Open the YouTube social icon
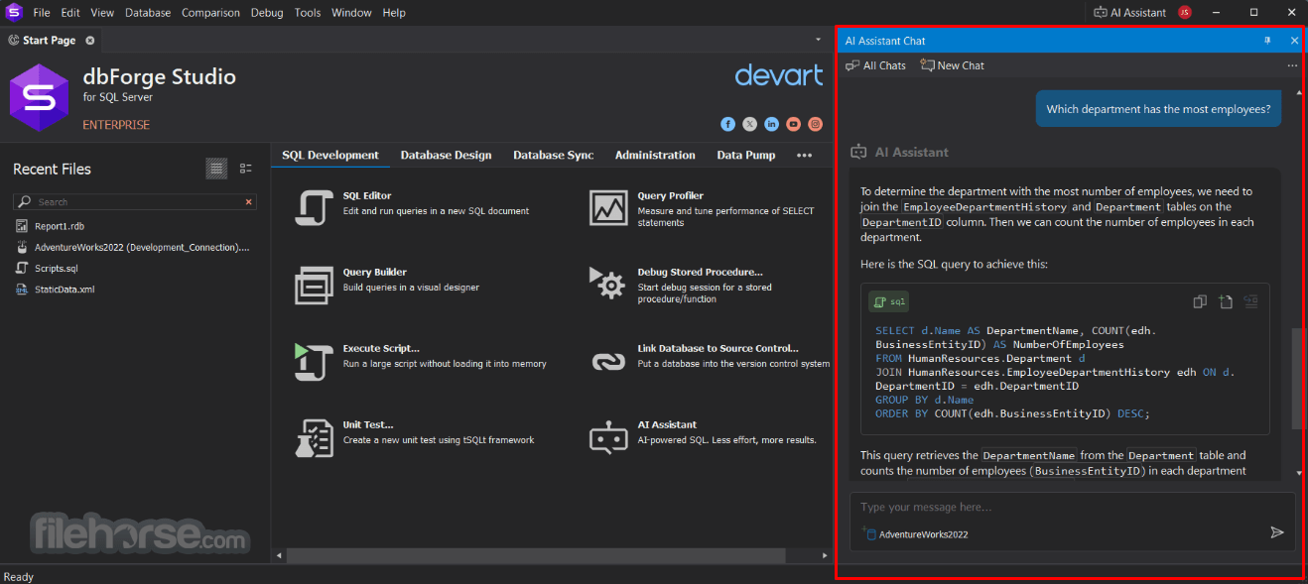This screenshot has width=1308, height=584. pos(793,124)
